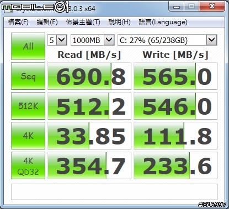229x209 pixels.
Task: Open the 檔案(F) menu
Action: tap(18, 22)
